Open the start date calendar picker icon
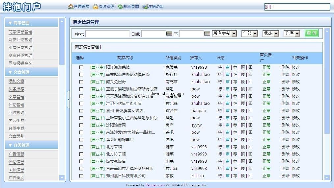The height and width of the screenshot is (188, 334). [169, 34]
